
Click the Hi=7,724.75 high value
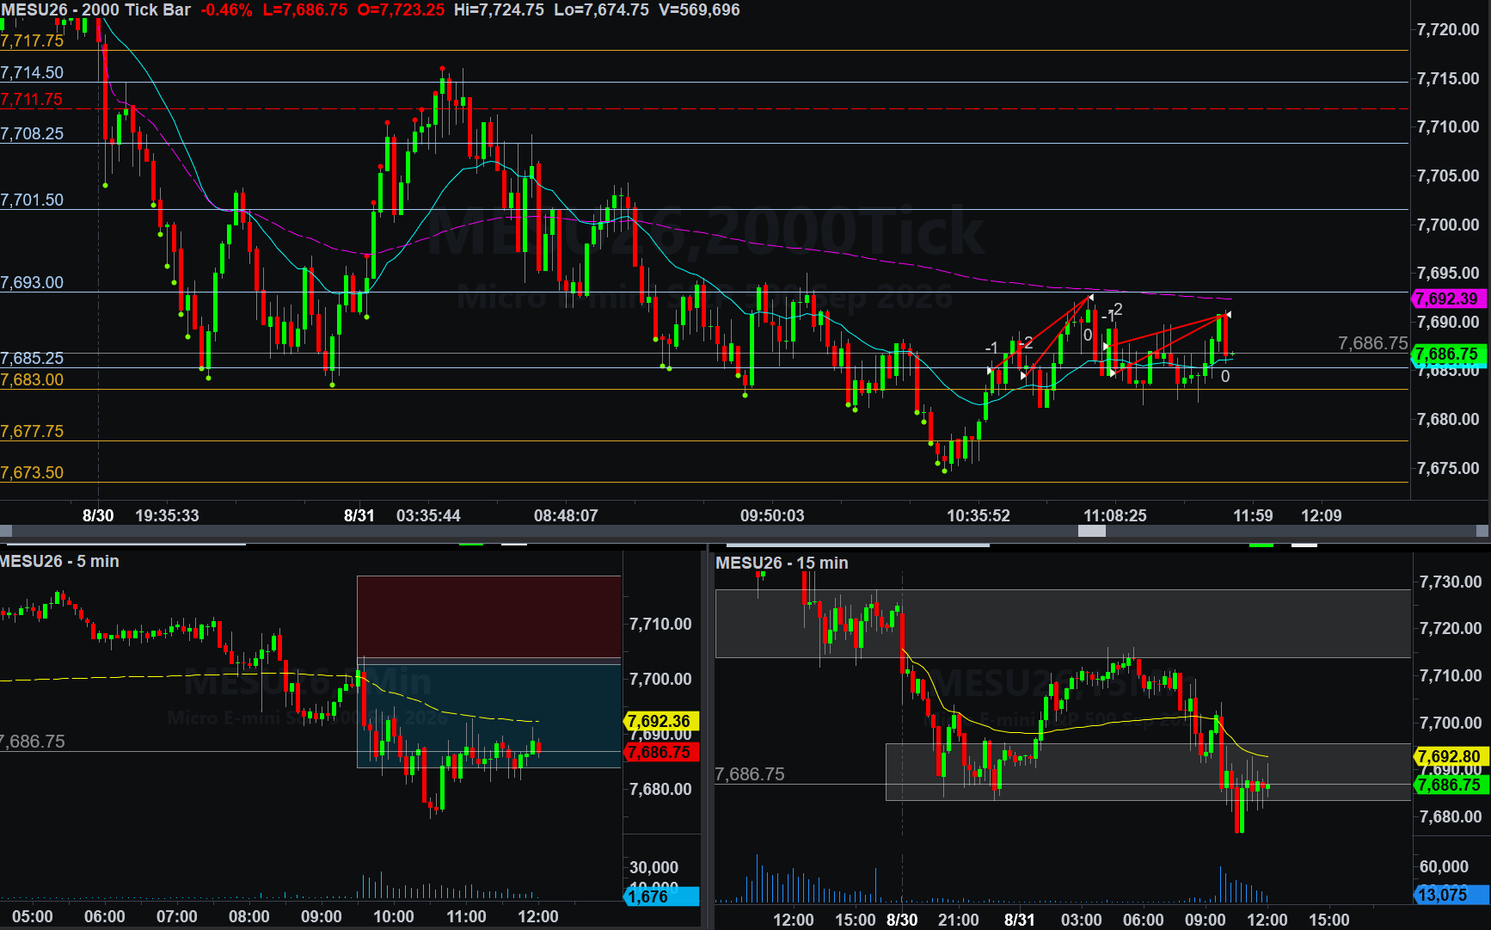[499, 10]
